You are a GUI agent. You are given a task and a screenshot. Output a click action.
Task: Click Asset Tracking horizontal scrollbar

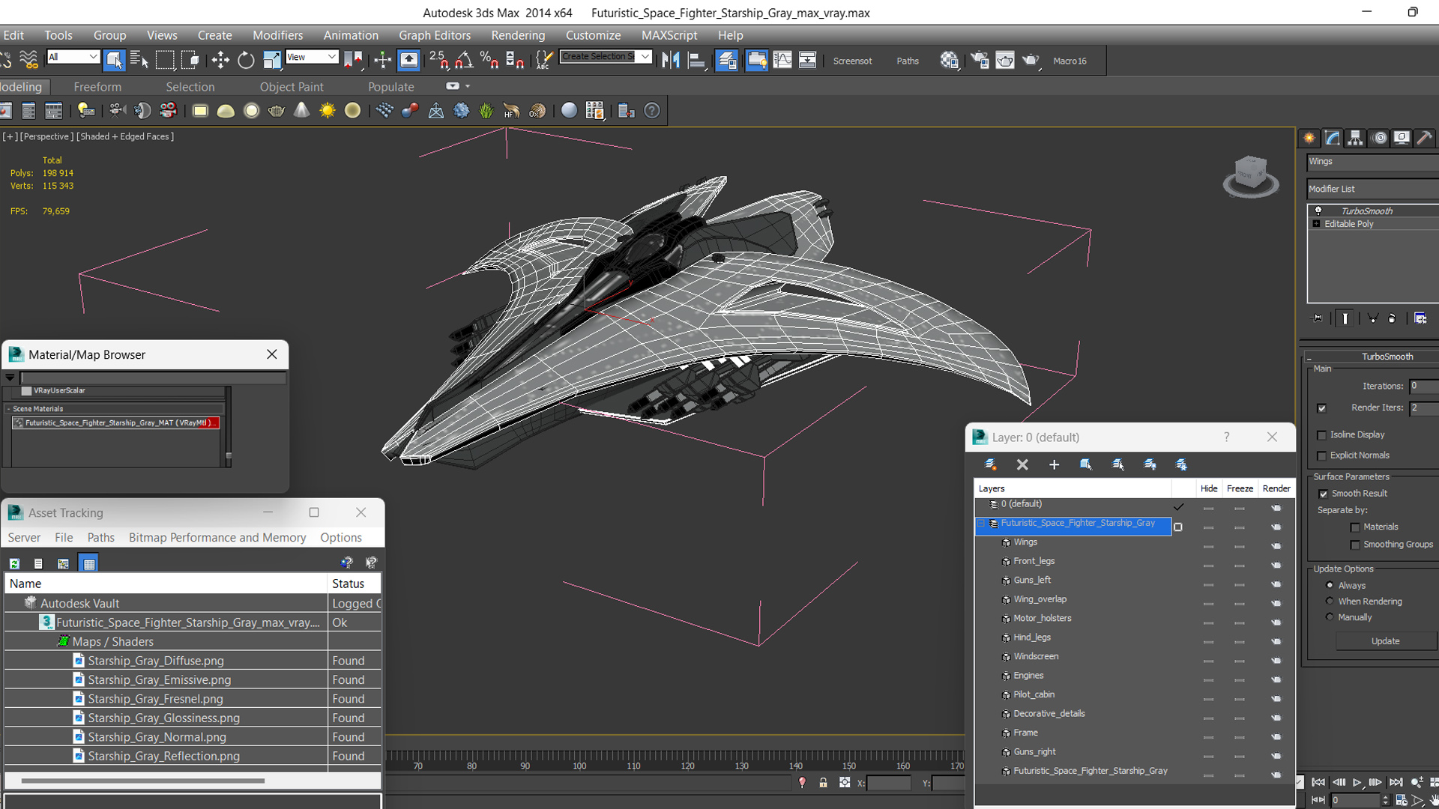click(142, 781)
